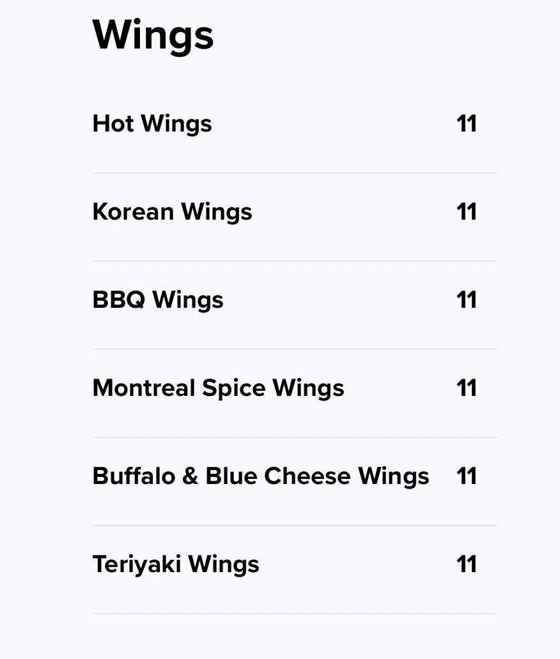The image size is (560, 659).
Task: Click the divider under Korean Wings
Action: tap(295, 261)
